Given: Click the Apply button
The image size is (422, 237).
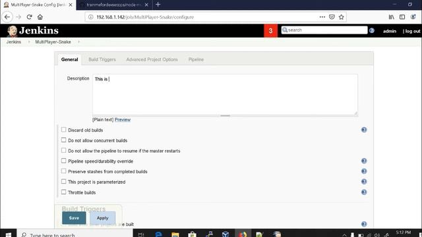Looking at the screenshot, I should tap(103, 218).
